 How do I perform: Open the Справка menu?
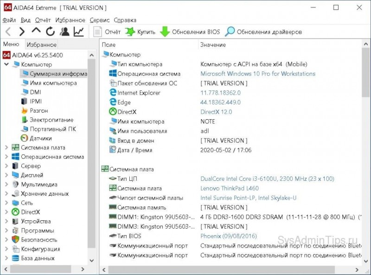point(125,20)
